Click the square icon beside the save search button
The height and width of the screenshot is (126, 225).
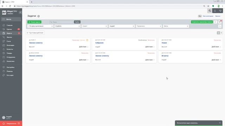click(x=216, y=22)
